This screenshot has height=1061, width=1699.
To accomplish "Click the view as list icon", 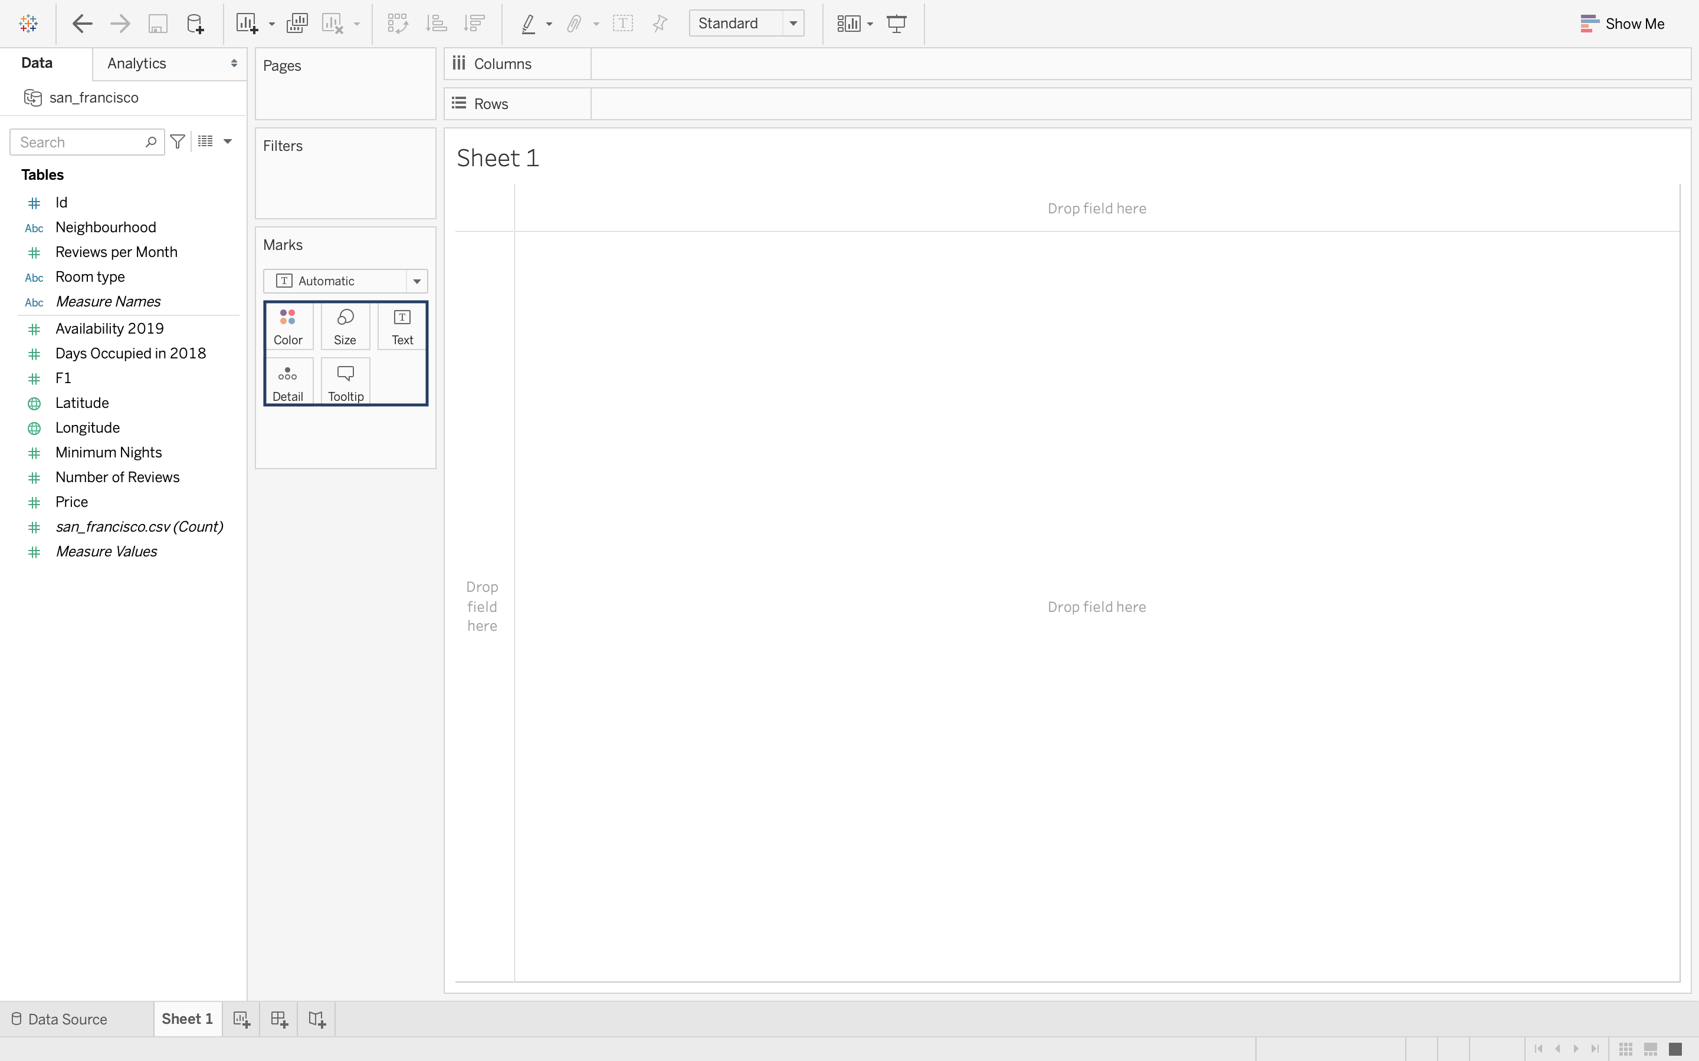I will pyautogui.click(x=205, y=141).
